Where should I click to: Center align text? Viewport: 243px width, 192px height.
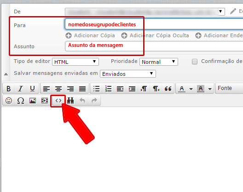point(58,89)
